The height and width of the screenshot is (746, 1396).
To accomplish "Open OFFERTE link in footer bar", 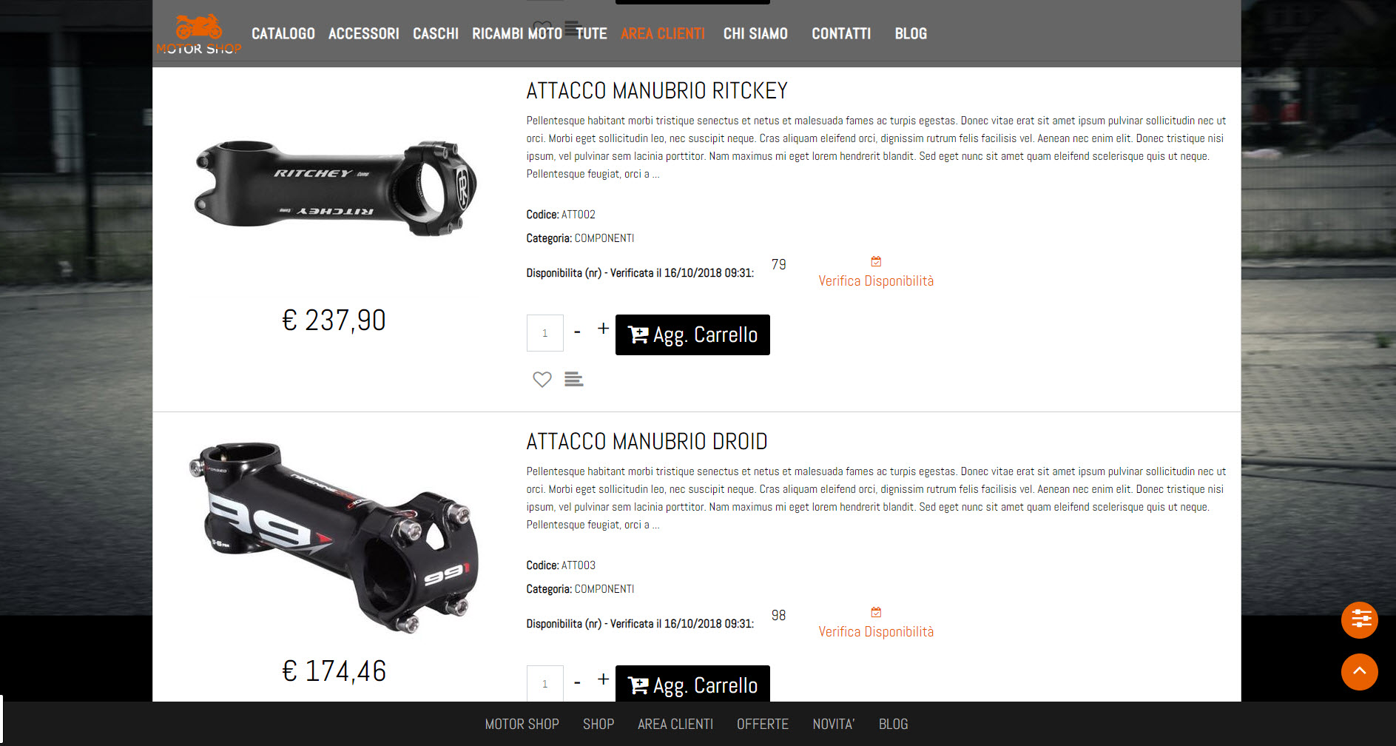I will 762,724.
